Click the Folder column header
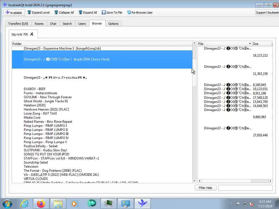Screen dimensions: 279x209 coord(102,44)
